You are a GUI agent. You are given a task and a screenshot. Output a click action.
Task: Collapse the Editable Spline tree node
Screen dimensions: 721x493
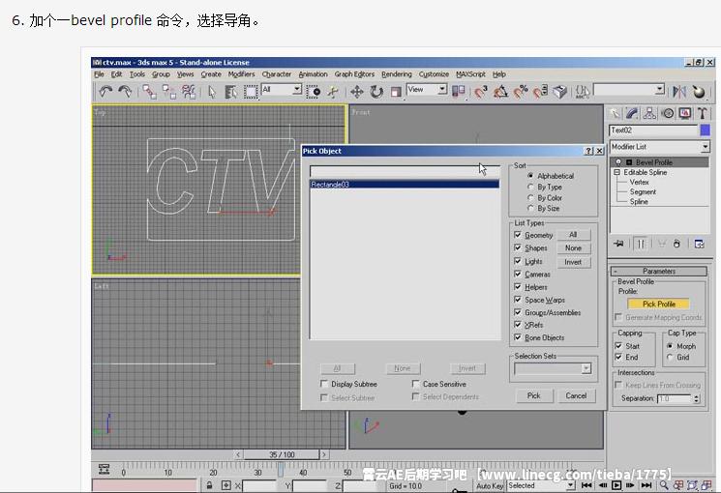click(x=617, y=172)
